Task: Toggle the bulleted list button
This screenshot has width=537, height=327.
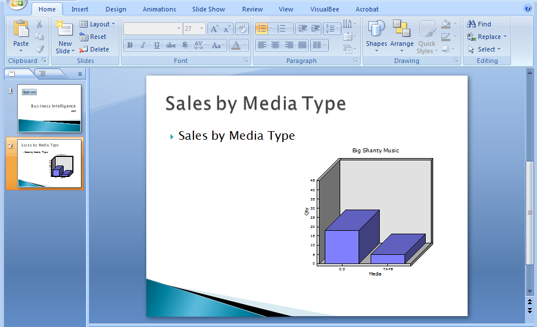Action: click(262, 29)
